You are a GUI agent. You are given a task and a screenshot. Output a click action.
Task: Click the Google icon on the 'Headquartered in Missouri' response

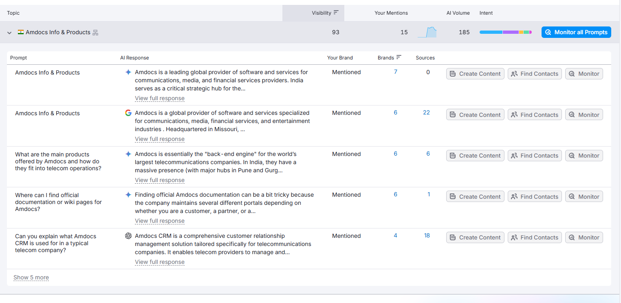click(x=128, y=113)
